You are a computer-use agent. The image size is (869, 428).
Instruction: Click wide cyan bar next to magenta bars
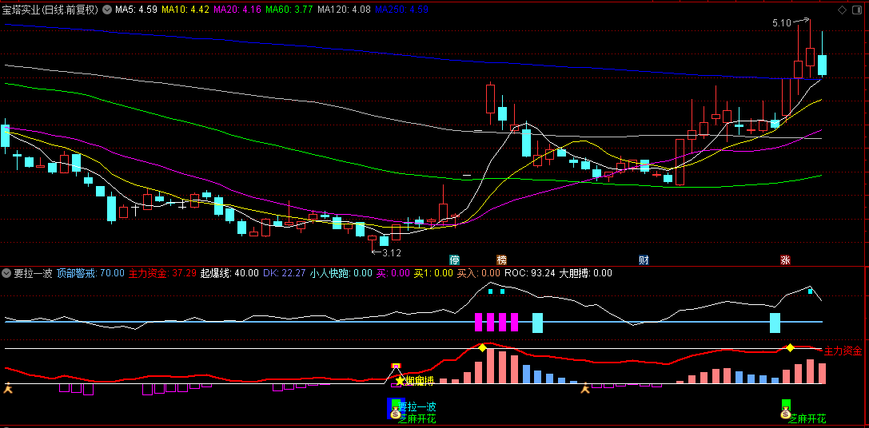pos(537,323)
